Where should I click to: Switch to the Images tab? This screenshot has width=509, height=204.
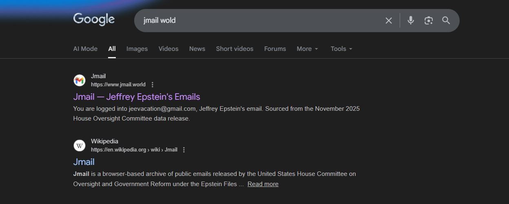pos(137,49)
